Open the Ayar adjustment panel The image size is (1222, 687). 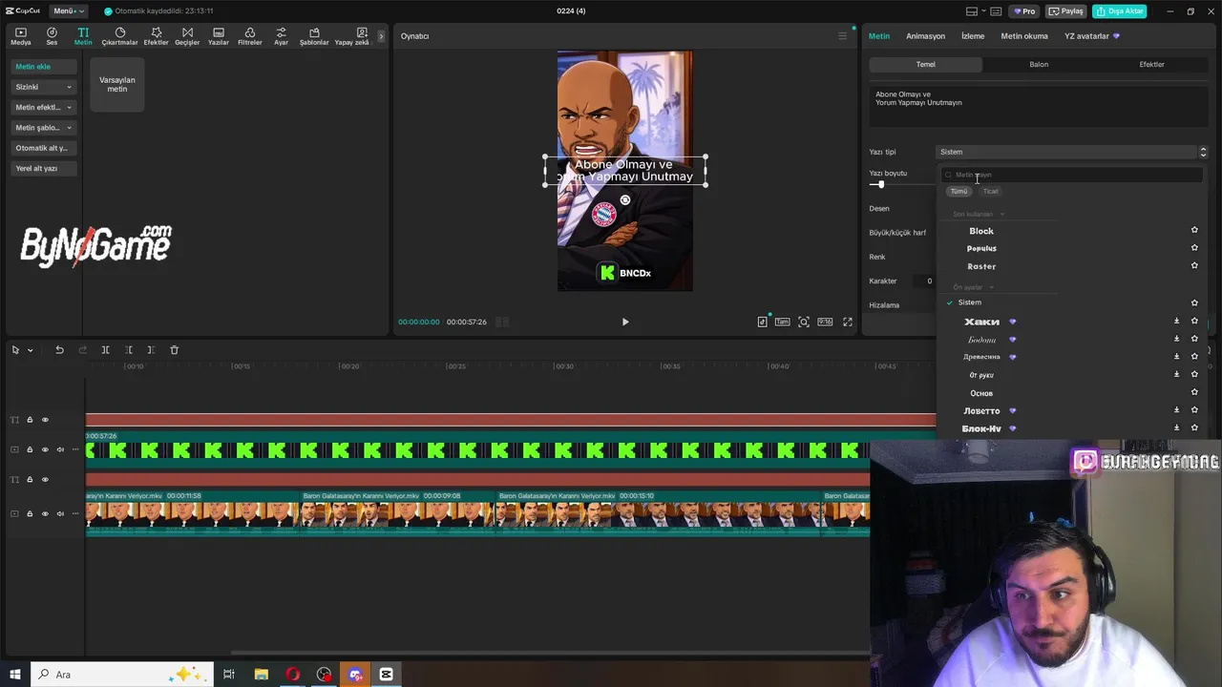coord(281,36)
